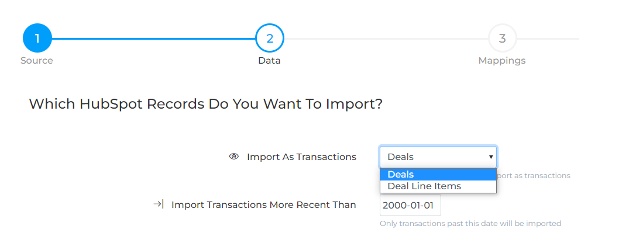The image size is (629, 250).
Task: Click the eye icon beside Import As Transactions
Action: click(x=234, y=157)
